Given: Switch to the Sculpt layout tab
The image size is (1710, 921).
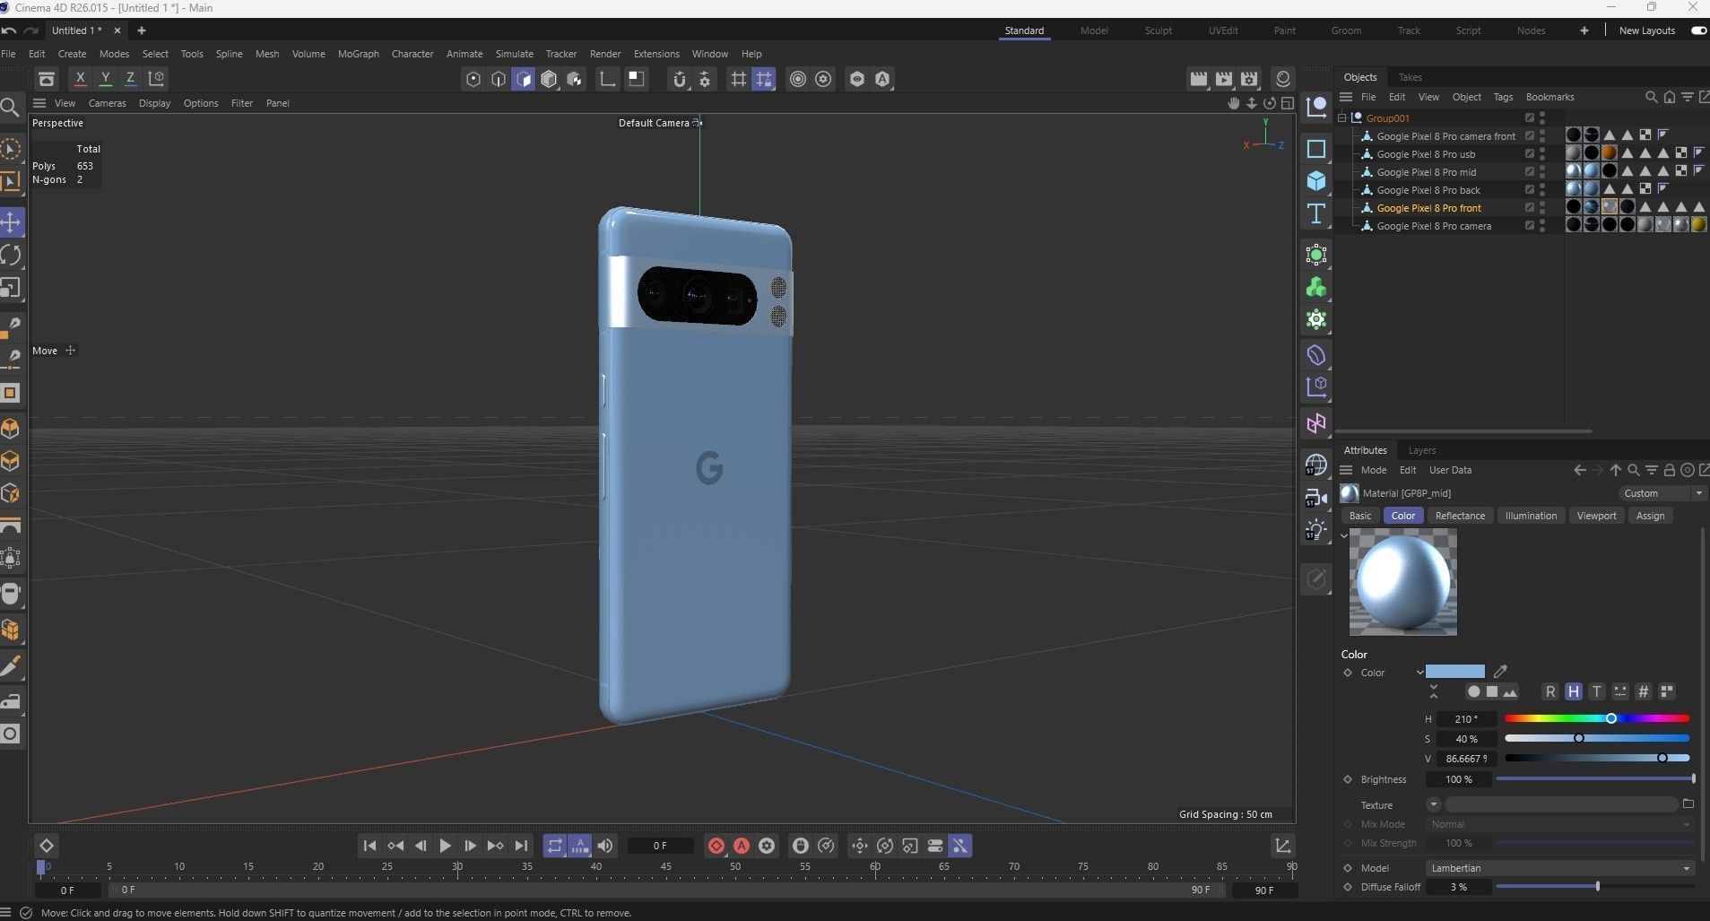Looking at the screenshot, I should point(1158,30).
